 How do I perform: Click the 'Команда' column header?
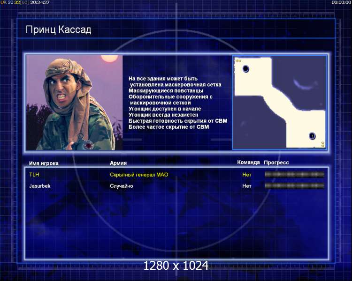pyautogui.click(x=248, y=162)
